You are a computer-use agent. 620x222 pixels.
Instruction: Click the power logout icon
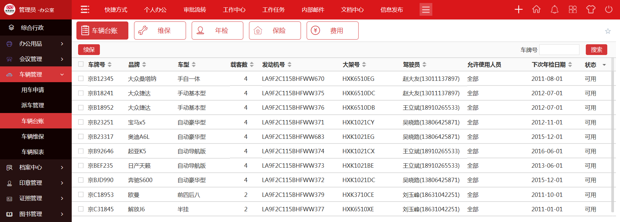pos(609,9)
